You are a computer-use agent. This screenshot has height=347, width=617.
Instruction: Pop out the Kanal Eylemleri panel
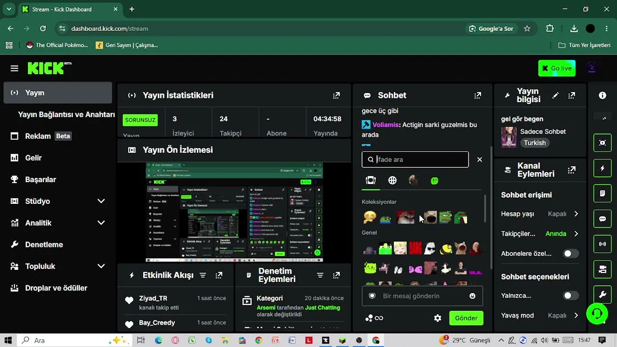[572, 170]
